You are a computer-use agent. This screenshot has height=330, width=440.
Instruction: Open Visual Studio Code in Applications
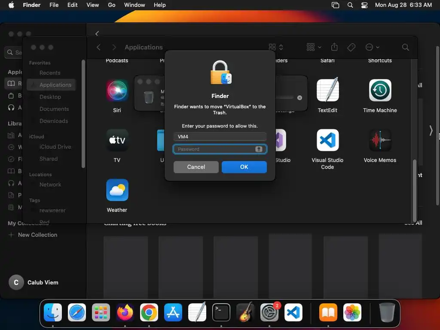[x=327, y=140]
